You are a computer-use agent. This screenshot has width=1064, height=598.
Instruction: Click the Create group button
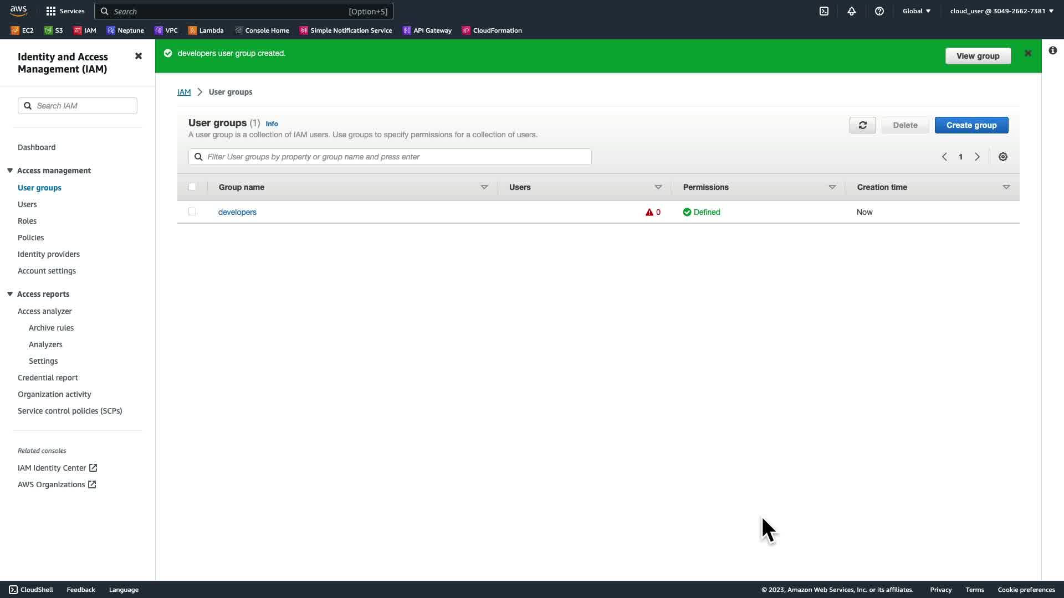point(971,125)
